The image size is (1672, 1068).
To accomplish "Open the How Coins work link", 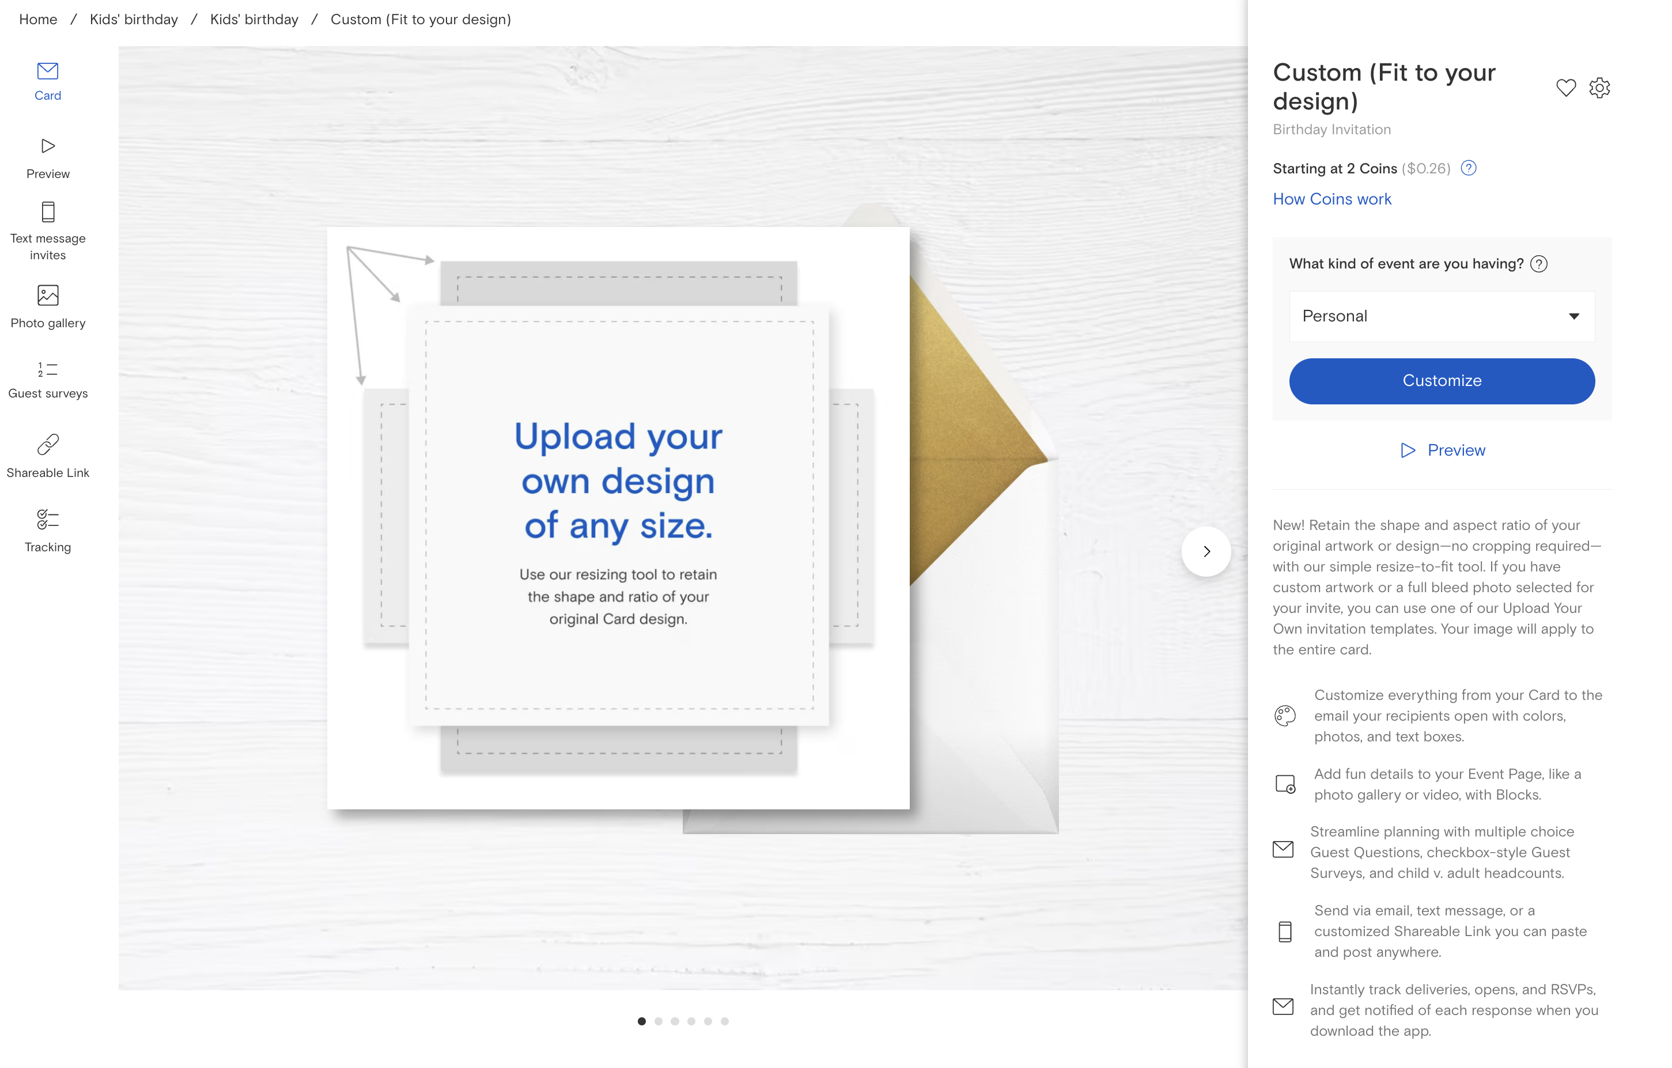I will tap(1331, 199).
